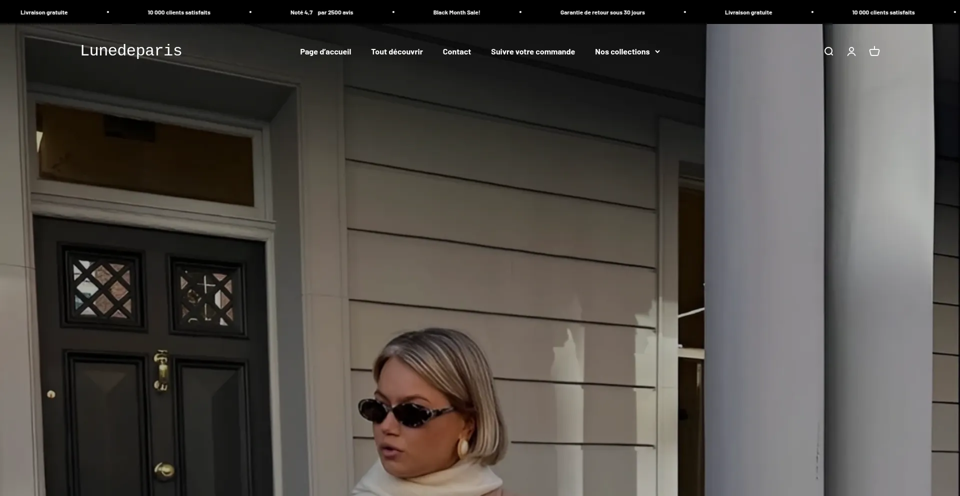Click the leftmost 10 000 clients satisfaits text
The height and width of the screenshot is (496, 960).
point(179,12)
